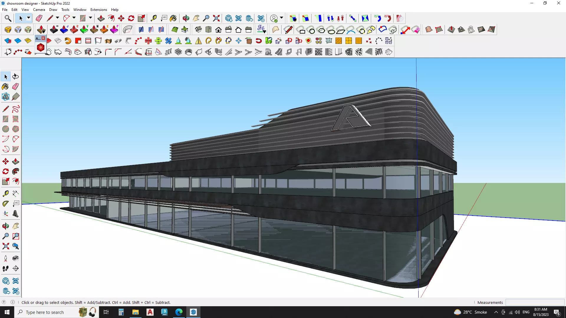The image size is (566, 318).
Task: Select the Orbit tool in top toolbar
Action: (186, 18)
